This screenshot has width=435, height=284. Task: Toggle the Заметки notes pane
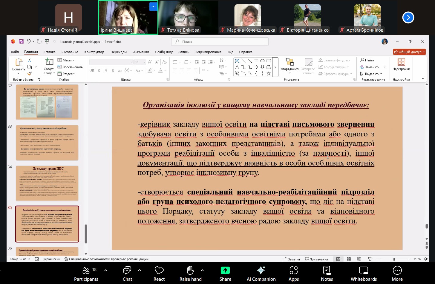click(x=292, y=259)
